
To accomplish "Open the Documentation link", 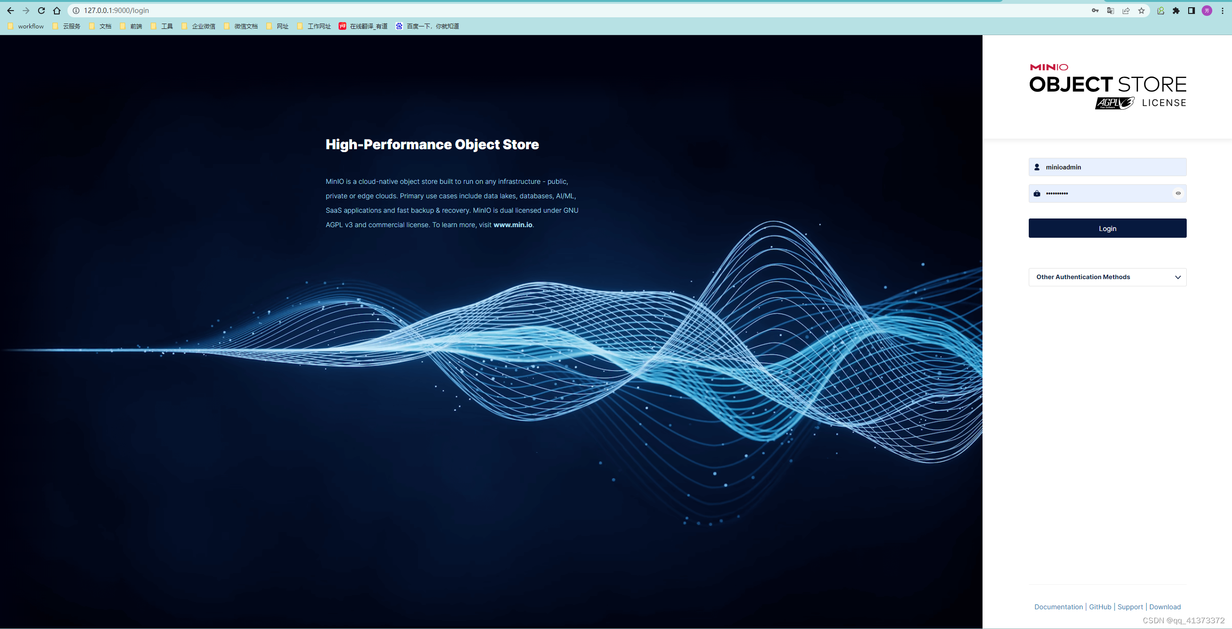I will tap(1058, 607).
